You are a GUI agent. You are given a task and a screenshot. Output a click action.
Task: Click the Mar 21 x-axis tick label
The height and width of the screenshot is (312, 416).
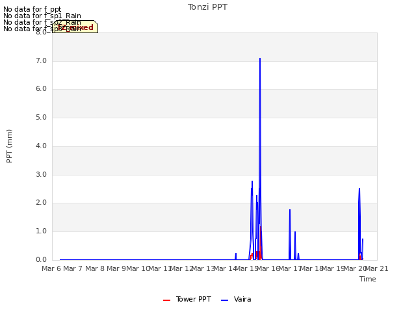coord(377,268)
